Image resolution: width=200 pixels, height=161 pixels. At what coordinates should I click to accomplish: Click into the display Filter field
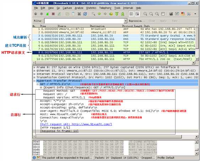[x=84, y=21]
